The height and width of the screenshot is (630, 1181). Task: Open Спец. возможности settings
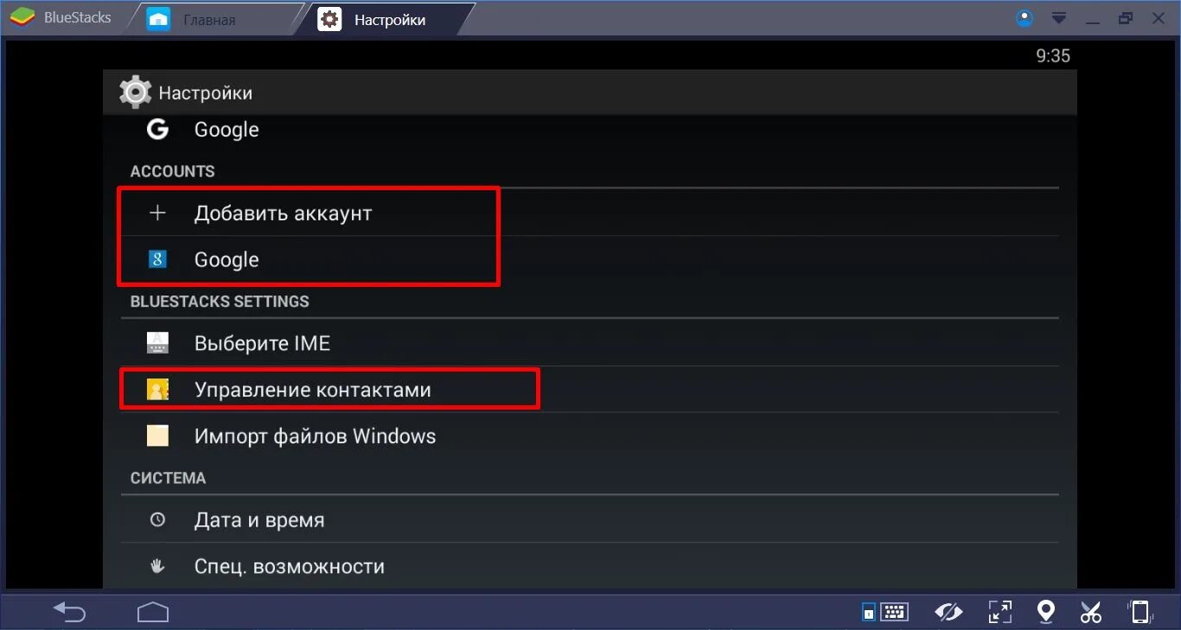pos(590,567)
